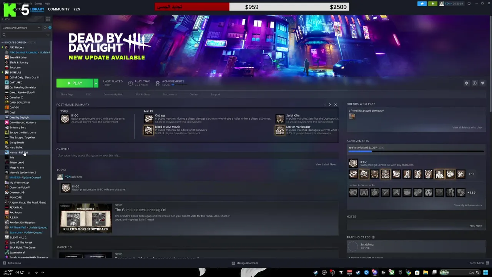Open notifications bell icon
This screenshot has width=492, height=277.
(x=433, y=3)
